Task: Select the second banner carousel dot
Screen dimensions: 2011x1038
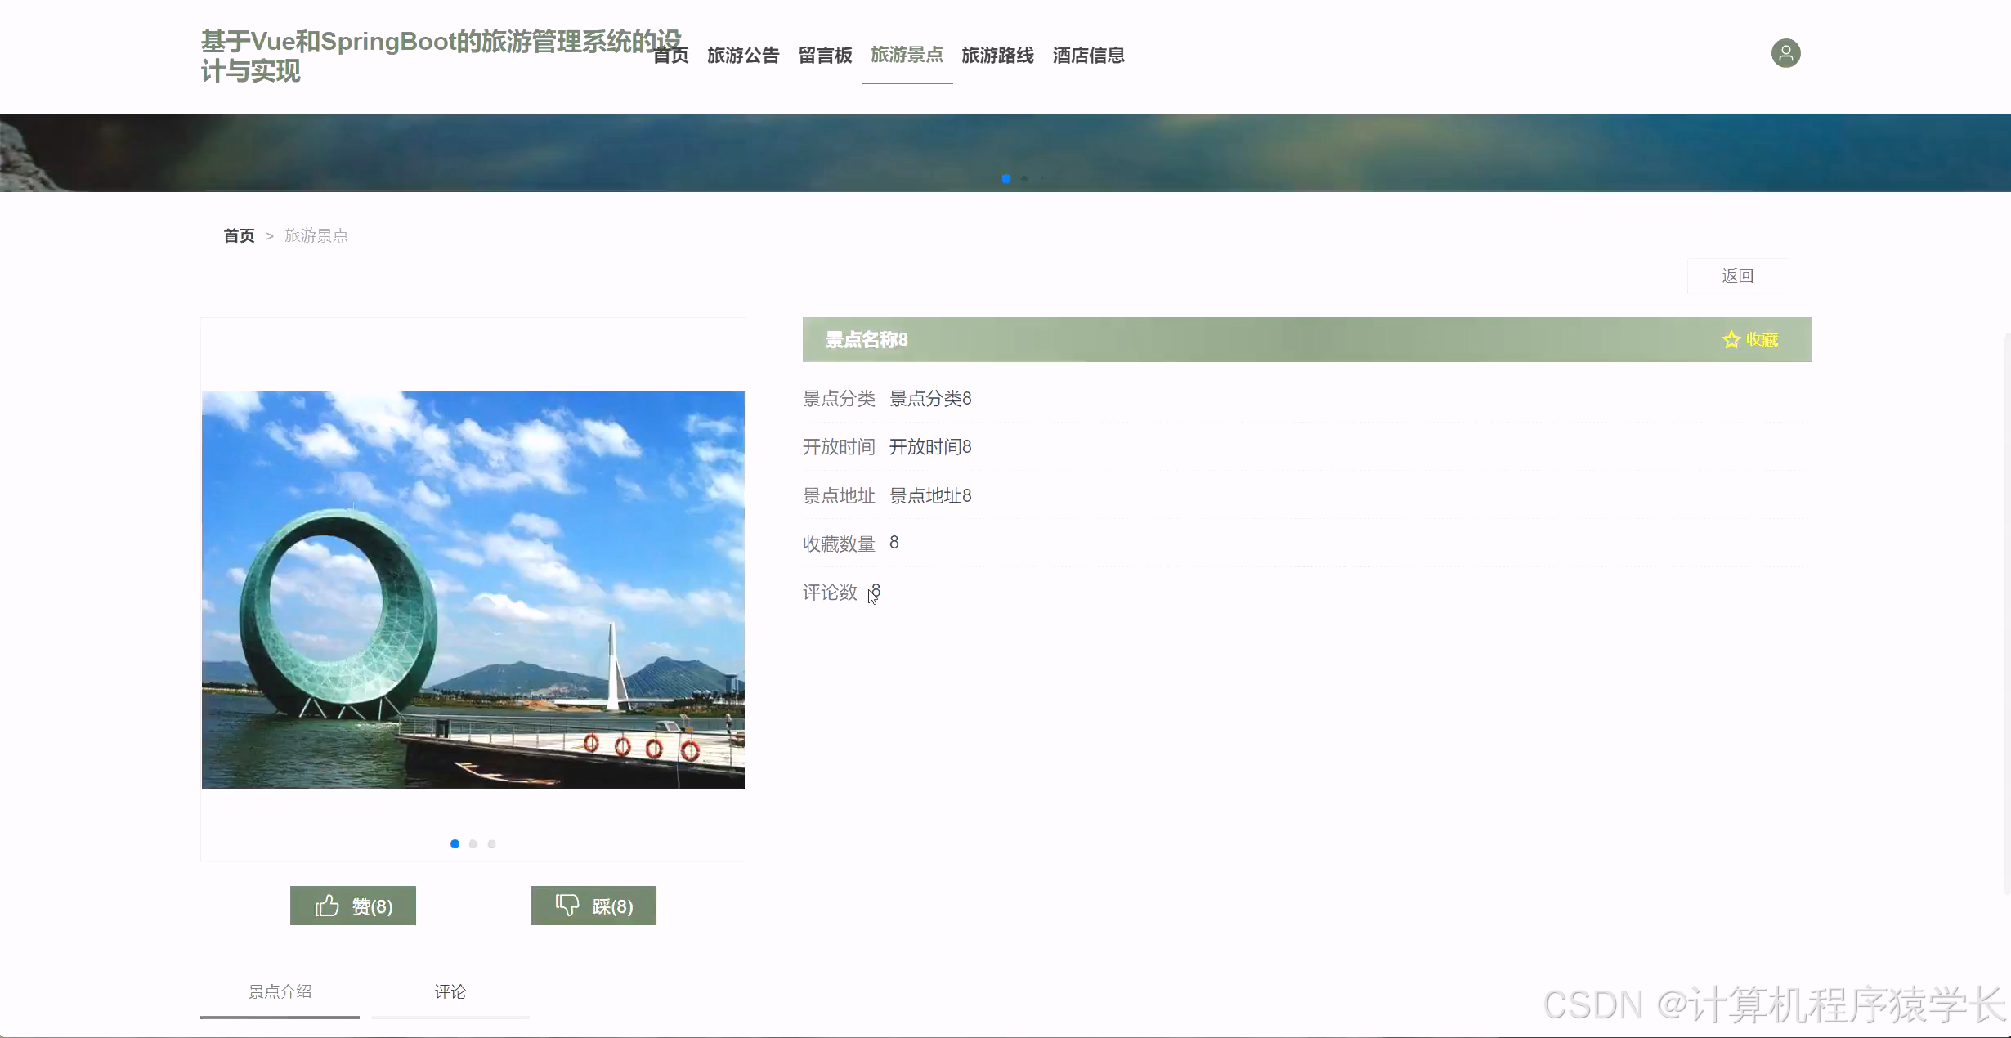Action: click(x=1024, y=178)
